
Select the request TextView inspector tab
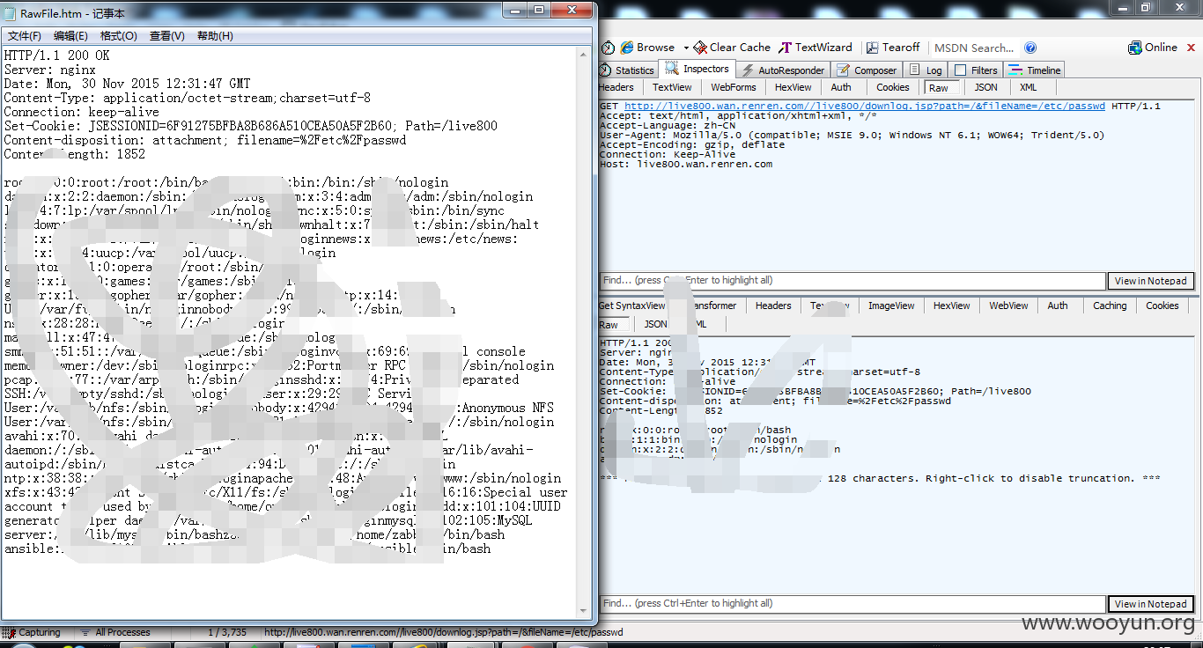click(672, 87)
